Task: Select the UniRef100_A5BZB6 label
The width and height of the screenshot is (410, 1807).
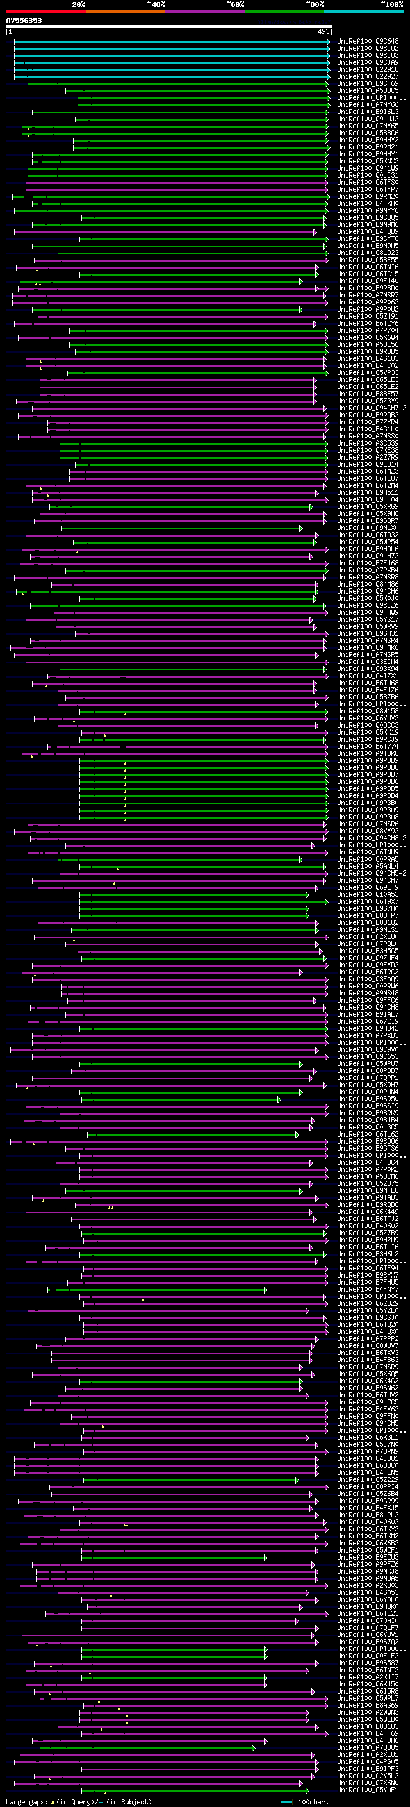Action: coord(368,697)
